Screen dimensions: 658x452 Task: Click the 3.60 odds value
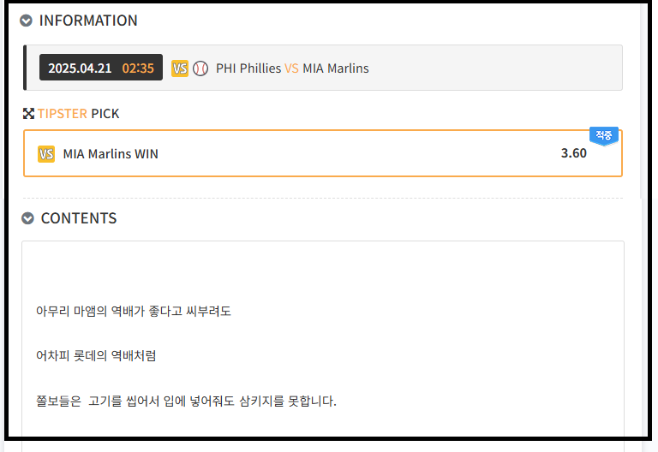(574, 153)
